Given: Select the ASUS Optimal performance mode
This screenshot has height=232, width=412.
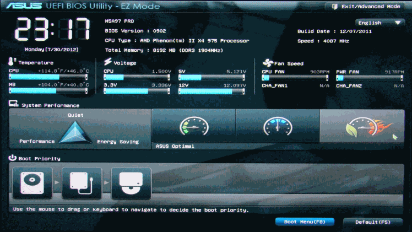Looking at the screenshot, I should pyautogui.click(x=362, y=126).
